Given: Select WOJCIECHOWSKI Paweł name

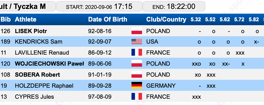Looking at the screenshot, I should 49,64.
